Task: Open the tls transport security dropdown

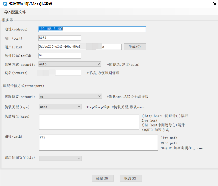Action: [x=60, y=158]
